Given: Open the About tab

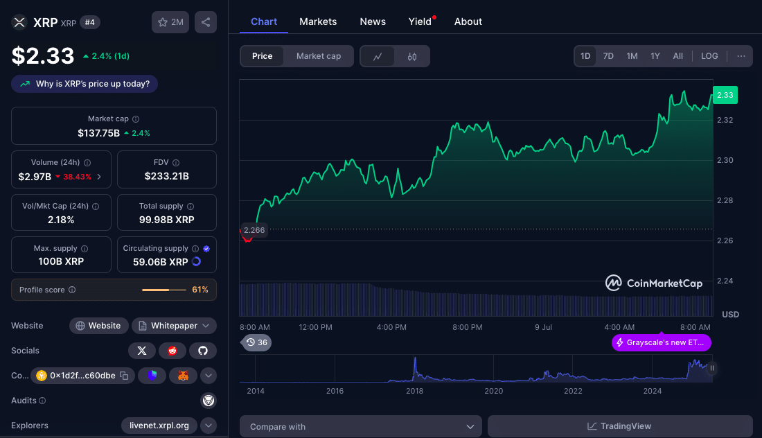Looking at the screenshot, I should click(x=468, y=21).
